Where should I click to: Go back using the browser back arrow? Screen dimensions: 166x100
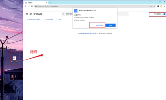[x=26, y=6]
